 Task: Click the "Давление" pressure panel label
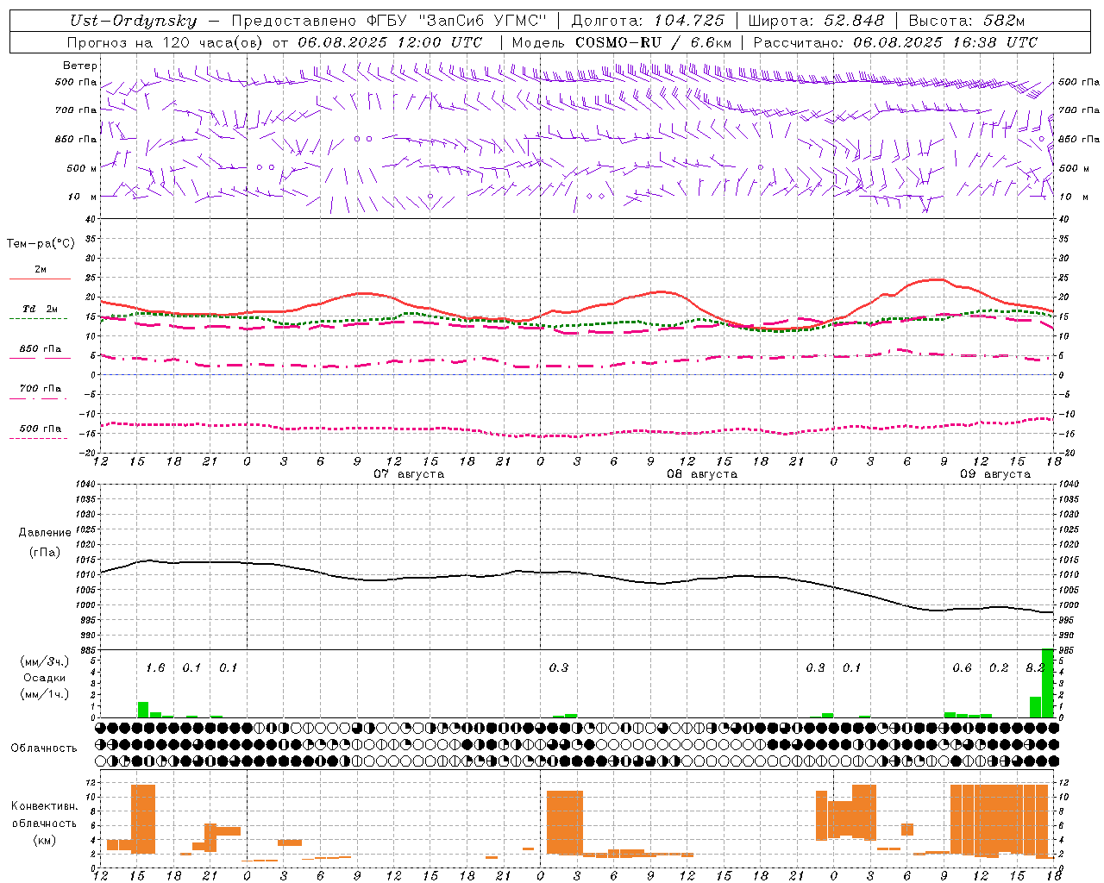pos(45,533)
